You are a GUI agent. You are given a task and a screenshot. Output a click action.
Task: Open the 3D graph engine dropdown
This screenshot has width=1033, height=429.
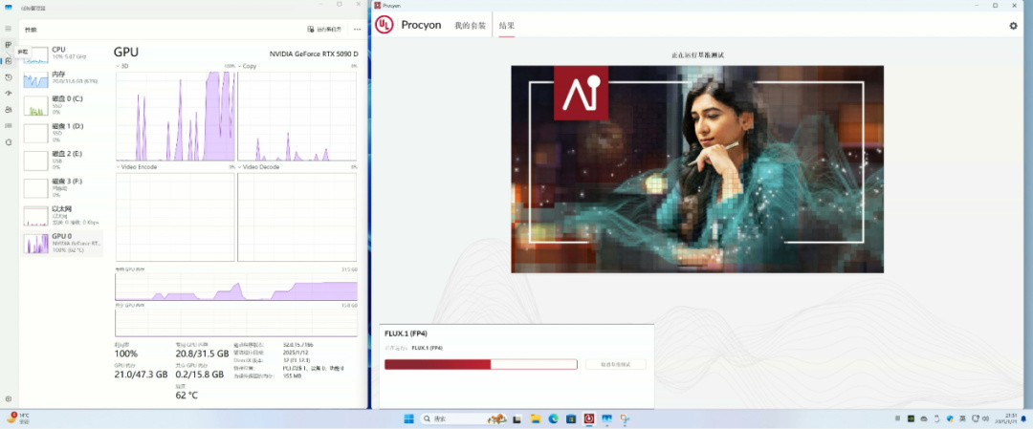tap(121, 67)
